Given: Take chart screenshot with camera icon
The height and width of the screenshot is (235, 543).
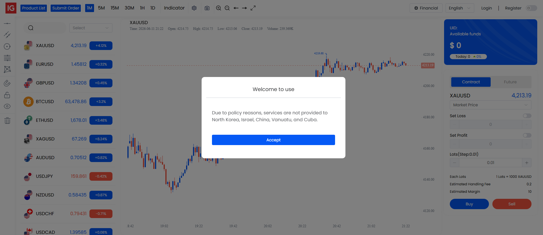Looking at the screenshot, I should coord(207,8).
